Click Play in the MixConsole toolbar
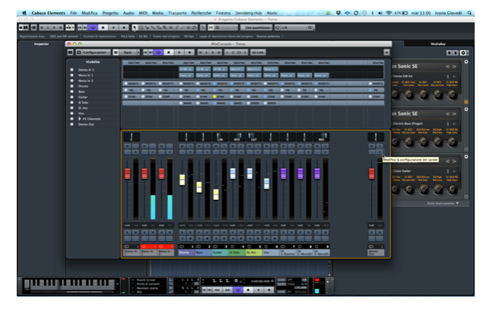 (x=180, y=52)
